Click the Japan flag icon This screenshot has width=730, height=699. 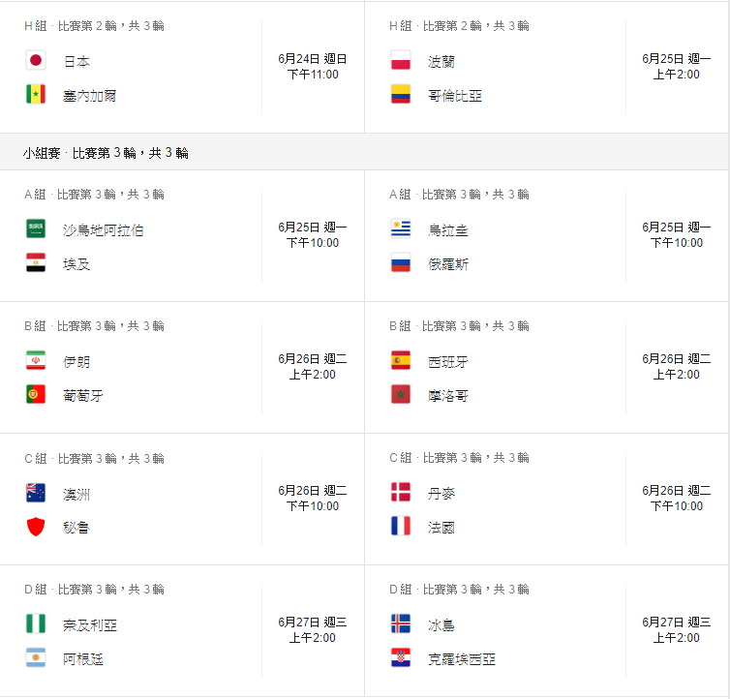click(x=36, y=61)
